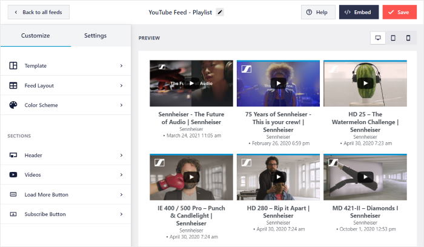Viewport: 424px width, 247px height.
Task: Switch preview to mobile view
Action: 408,38
